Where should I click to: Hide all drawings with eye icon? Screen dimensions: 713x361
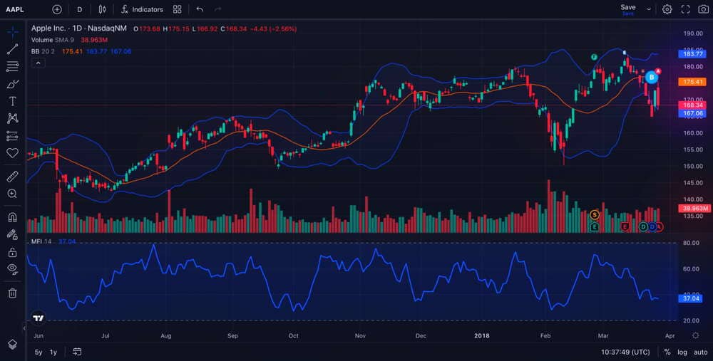(12, 268)
